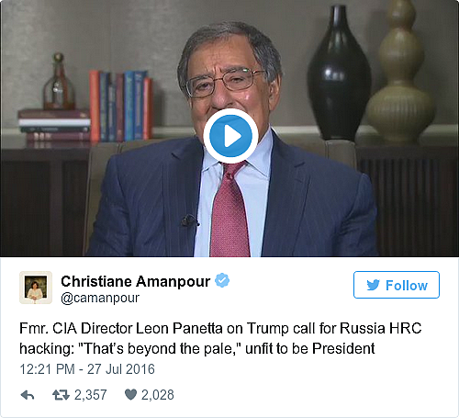Retweet using the retweet arrows icon
The height and width of the screenshot is (418, 459).
(61, 395)
